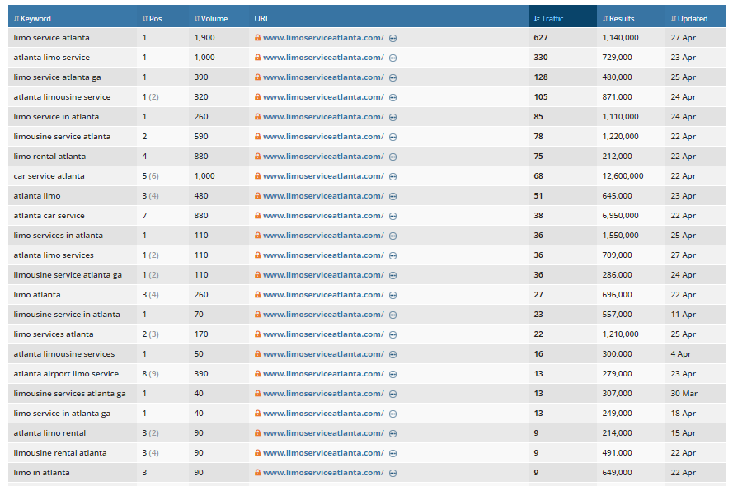Click traffic value 330
Image resolution: width=733 pixels, height=486 pixels.
pos(541,58)
